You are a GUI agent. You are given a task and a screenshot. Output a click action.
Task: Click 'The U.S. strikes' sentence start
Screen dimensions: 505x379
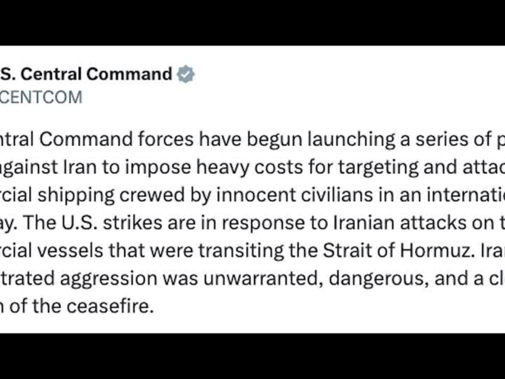(93, 223)
